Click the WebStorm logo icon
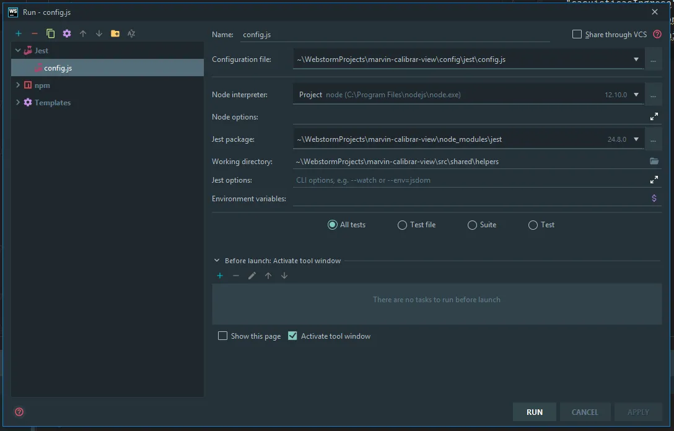This screenshot has height=431, width=674. coord(13,12)
